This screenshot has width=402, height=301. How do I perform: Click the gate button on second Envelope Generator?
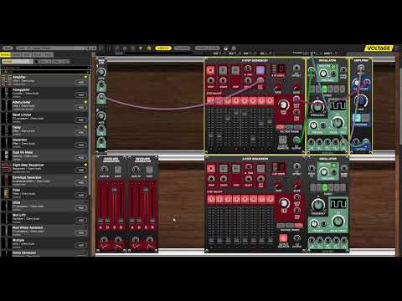click(x=149, y=170)
